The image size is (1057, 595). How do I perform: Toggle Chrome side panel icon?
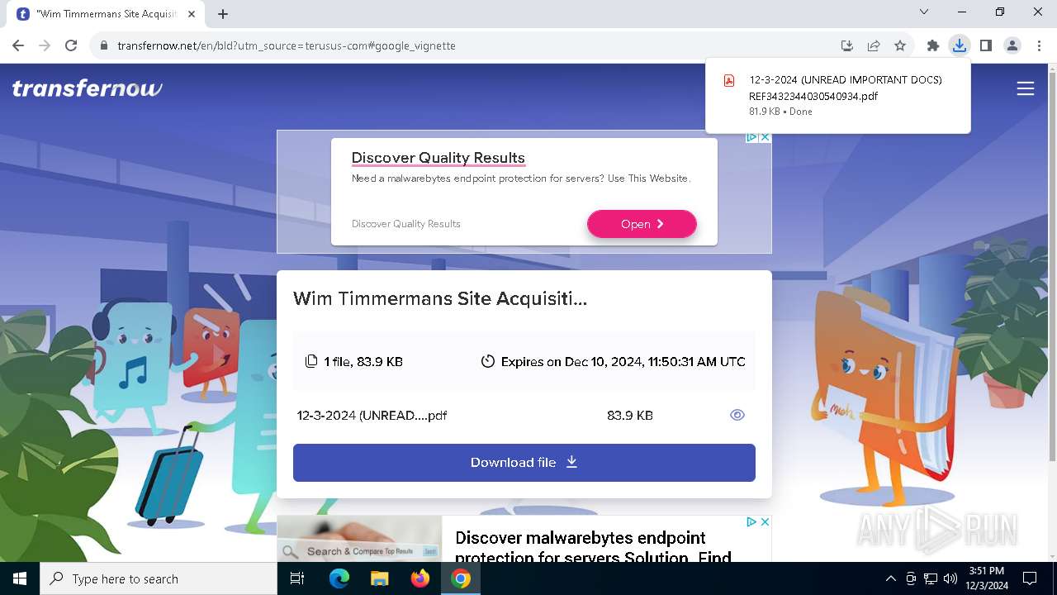(x=985, y=45)
